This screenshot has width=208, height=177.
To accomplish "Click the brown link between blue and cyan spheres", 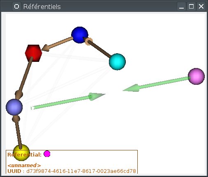I will tap(98, 48).
